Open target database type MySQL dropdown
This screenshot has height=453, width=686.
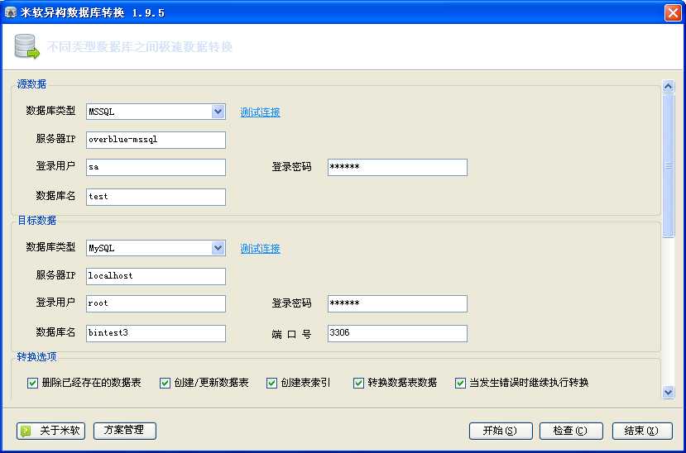point(218,248)
